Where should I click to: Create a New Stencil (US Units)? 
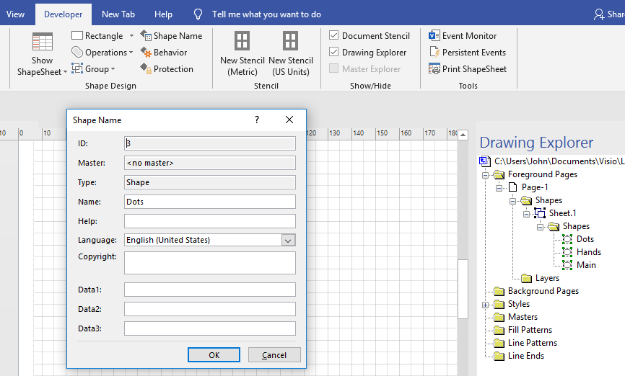pyautogui.click(x=290, y=42)
